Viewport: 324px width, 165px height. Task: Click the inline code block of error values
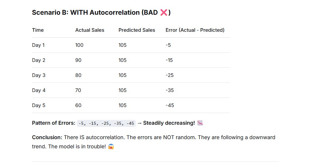pos(106,123)
